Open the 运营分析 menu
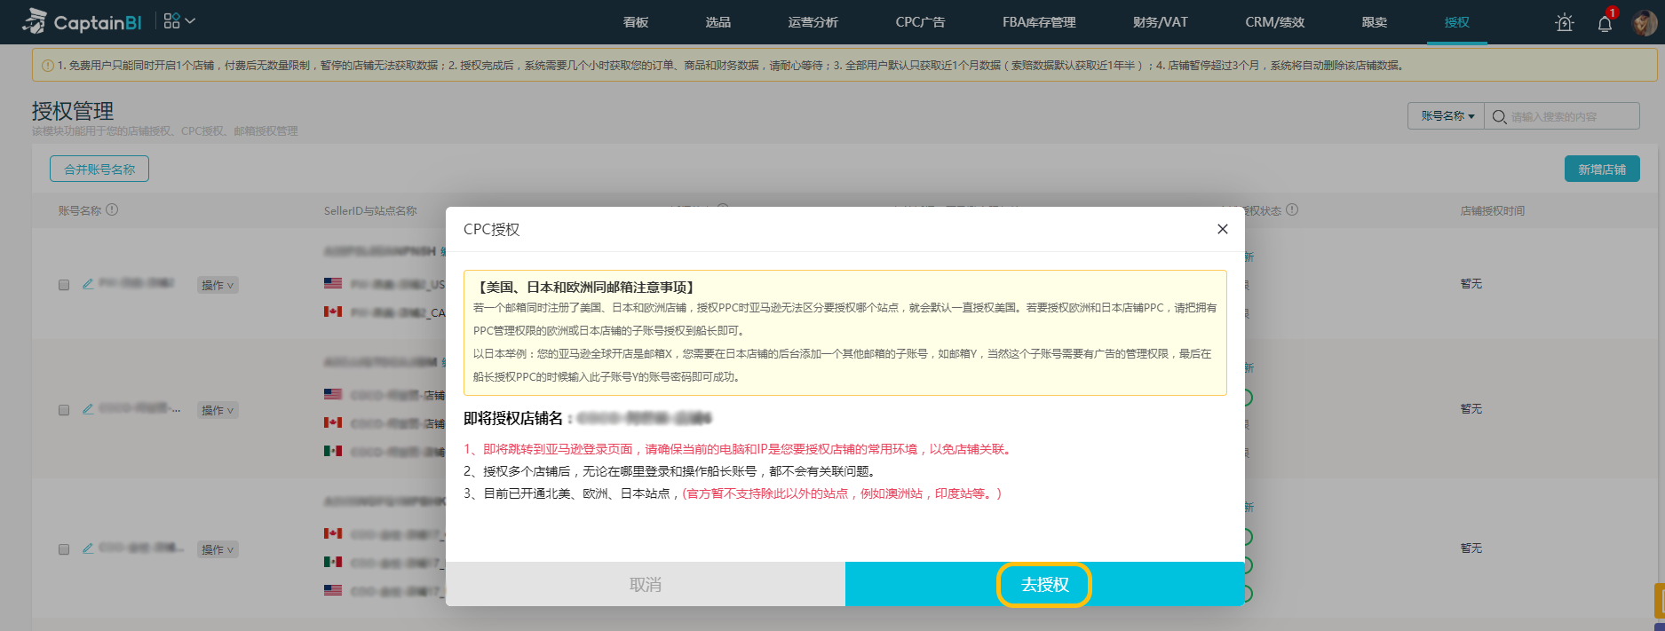This screenshot has width=1665, height=631. click(x=813, y=22)
